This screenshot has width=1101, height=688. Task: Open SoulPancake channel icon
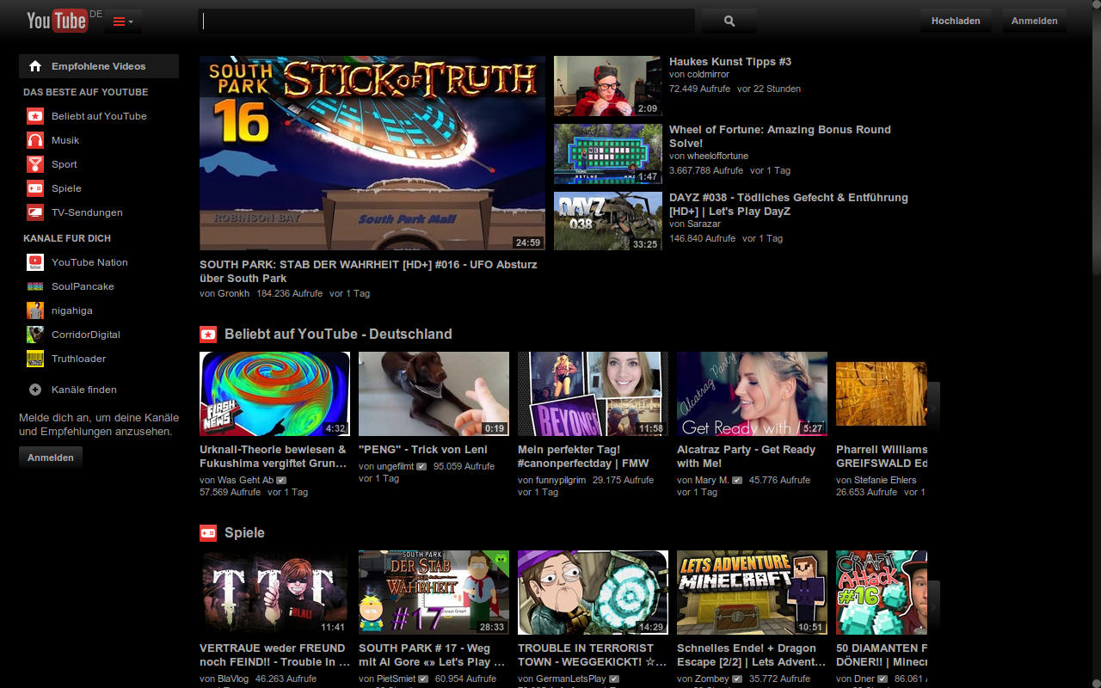click(35, 286)
